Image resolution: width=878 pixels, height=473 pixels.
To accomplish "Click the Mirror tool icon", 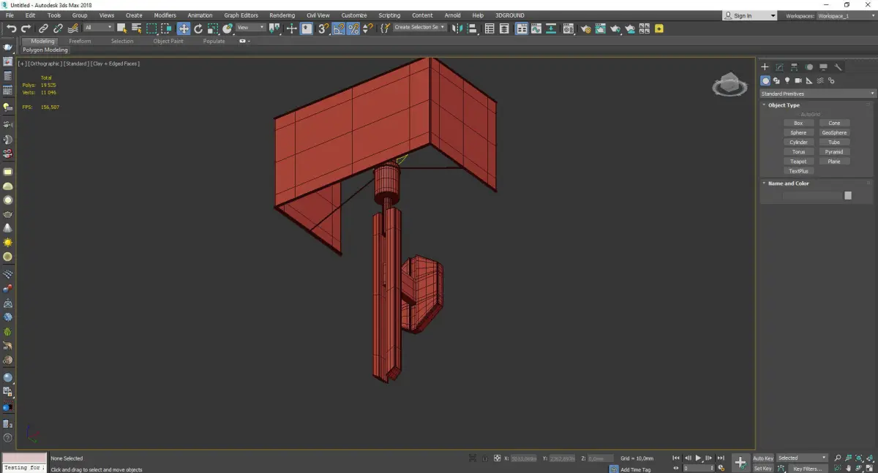I will pyautogui.click(x=457, y=29).
